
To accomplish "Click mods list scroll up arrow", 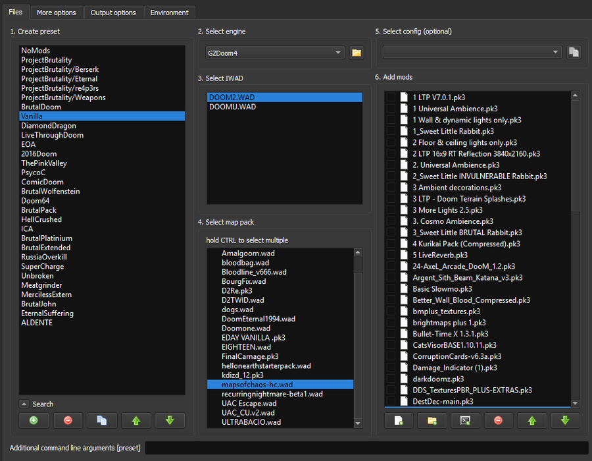I will [x=575, y=95].
